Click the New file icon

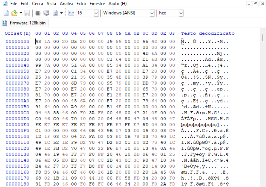click(x=6, y=13)
